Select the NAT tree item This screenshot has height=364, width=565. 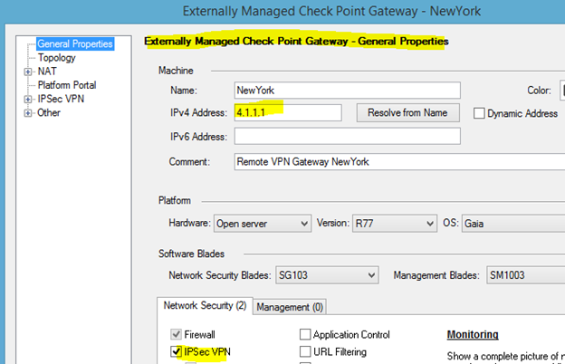47,72
